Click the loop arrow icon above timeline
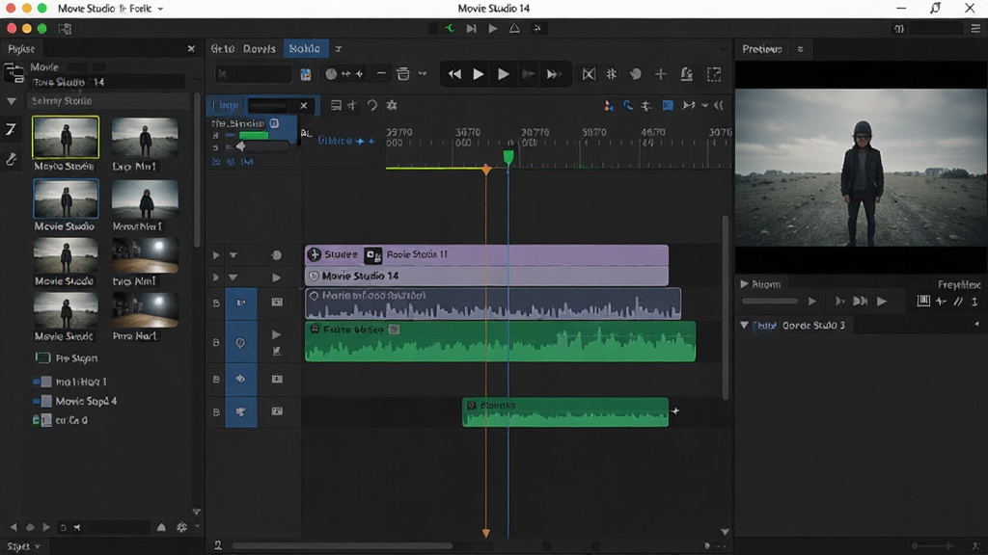Viewport: 988px width, 555px height. (x=372, y=105)
